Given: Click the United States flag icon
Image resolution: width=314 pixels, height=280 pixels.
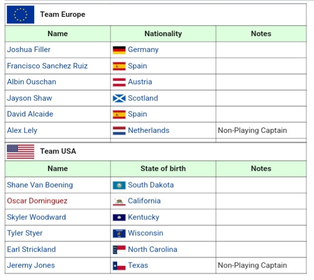Looking at the screenshot, I should point(20,151).
